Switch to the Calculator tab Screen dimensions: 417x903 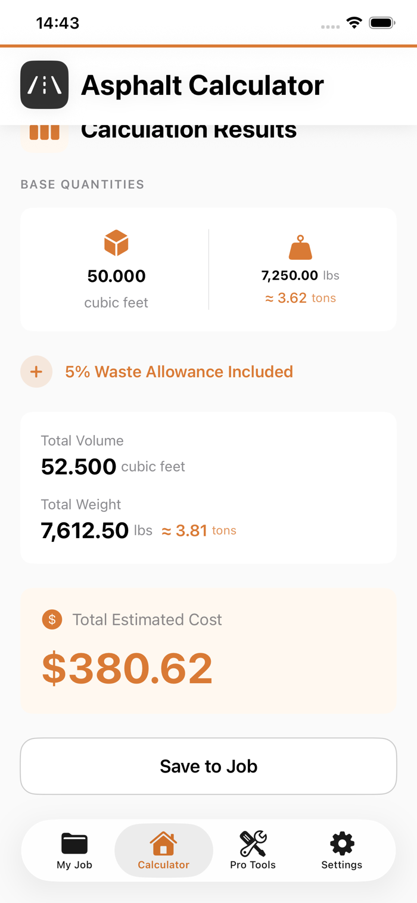point(163,851)
